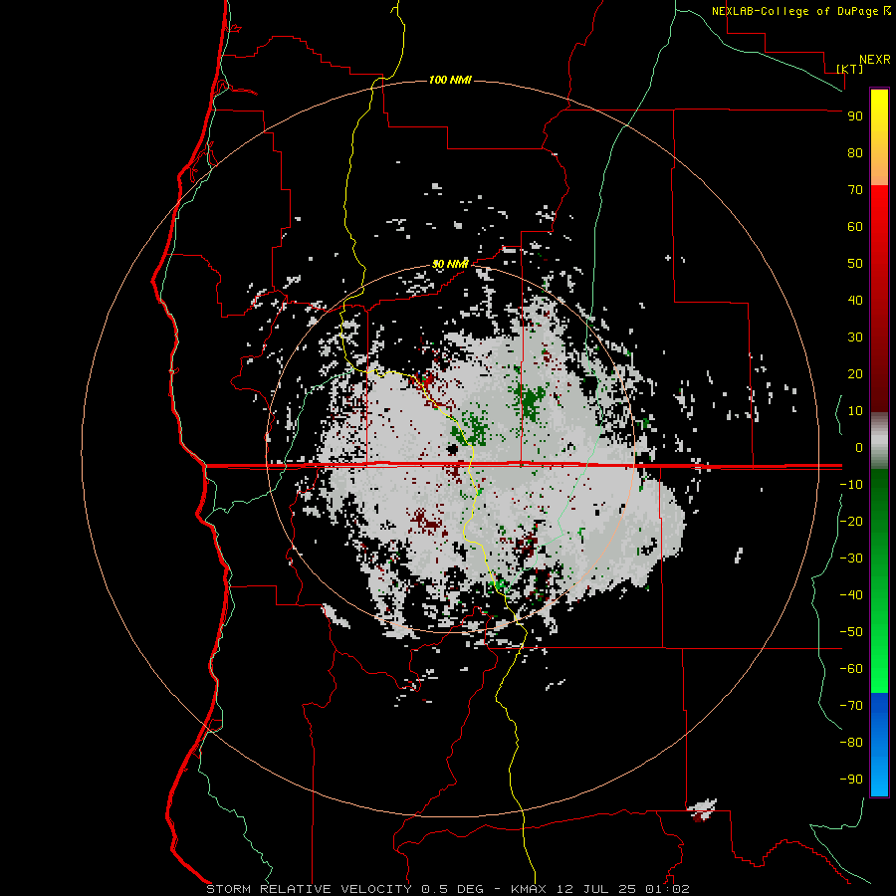This screenshot has height=896, width=896.
Task: Select the blue segment of the color bar
Action: pyautogui.click(x=879, y=744)
